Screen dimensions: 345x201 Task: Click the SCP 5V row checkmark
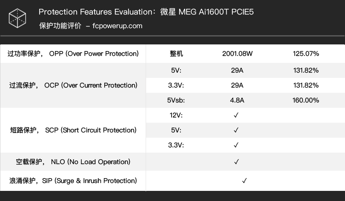coord(236,130)
